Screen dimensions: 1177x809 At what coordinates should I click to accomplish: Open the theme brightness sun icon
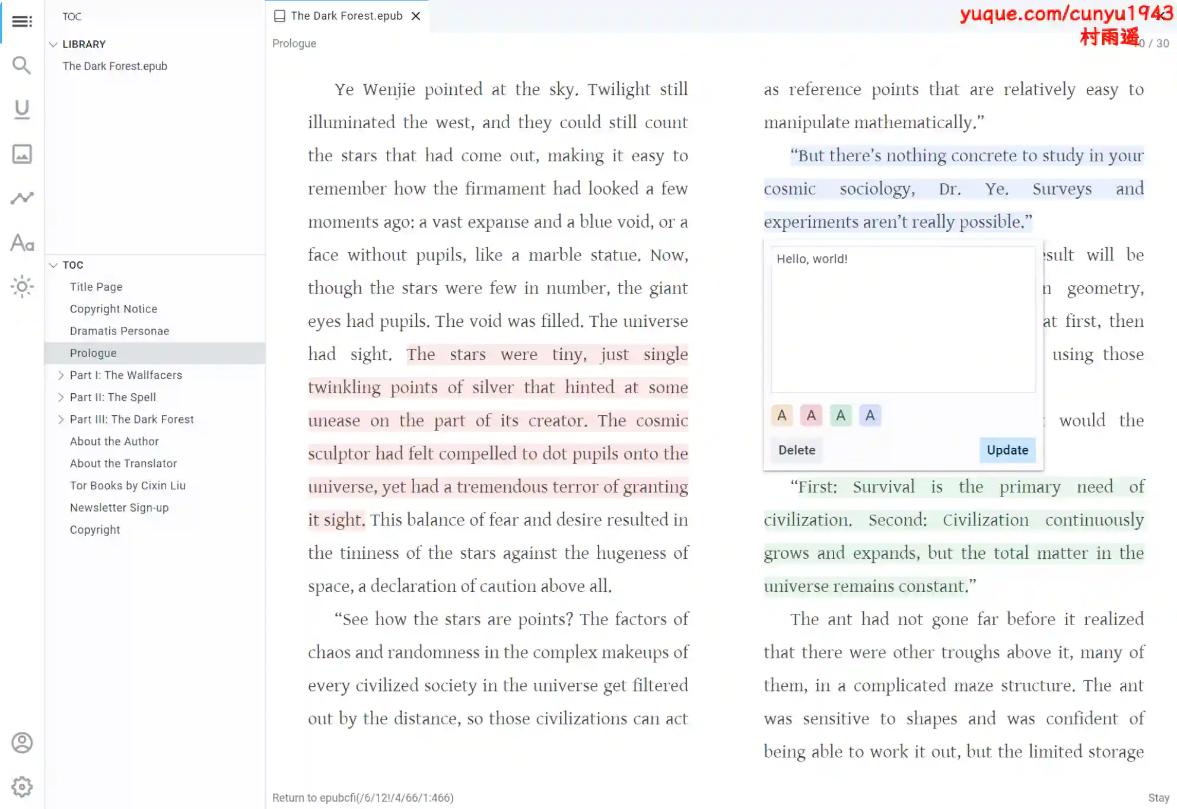coord(22,287)
